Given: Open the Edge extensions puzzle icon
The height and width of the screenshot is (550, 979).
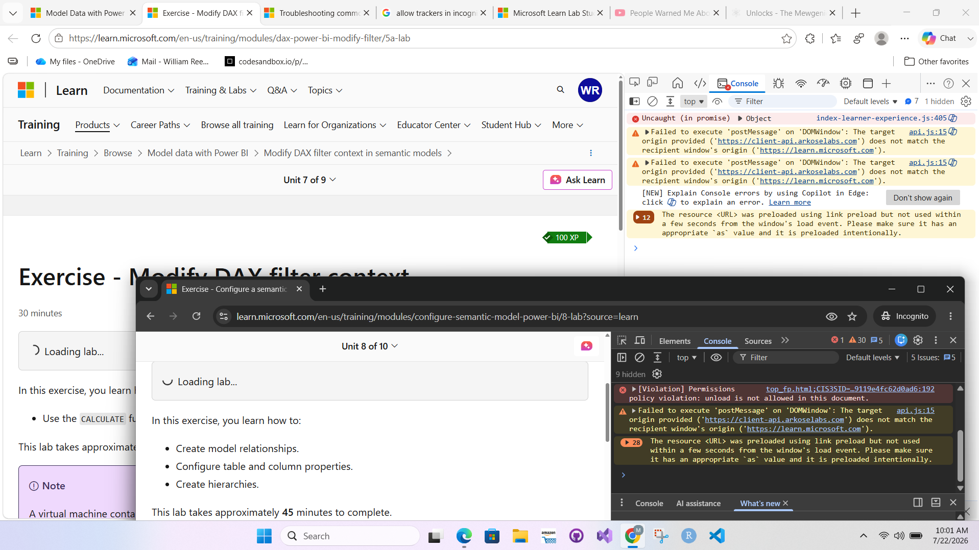Looking at the screenshot, I should click(810, 38).
